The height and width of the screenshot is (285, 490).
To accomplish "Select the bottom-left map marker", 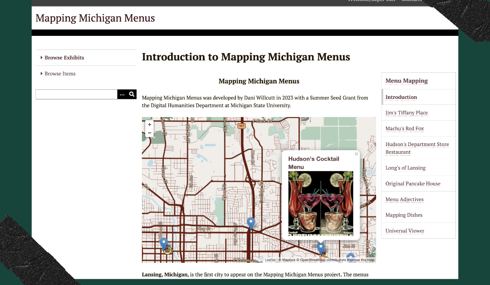I will pos(164,243).
